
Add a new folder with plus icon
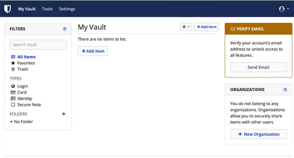(64, 114)
